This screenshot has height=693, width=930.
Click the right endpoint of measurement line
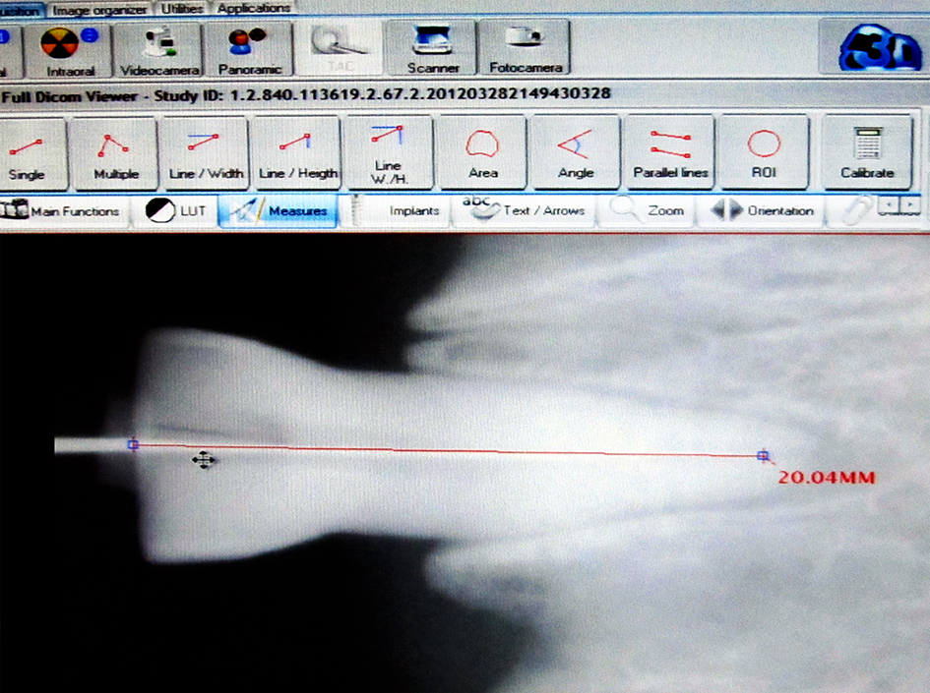pos(763,455)
